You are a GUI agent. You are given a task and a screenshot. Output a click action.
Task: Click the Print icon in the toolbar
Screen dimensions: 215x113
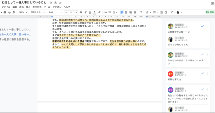[x=5, y=12]
